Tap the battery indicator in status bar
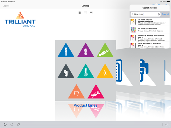 pos(169,1)
